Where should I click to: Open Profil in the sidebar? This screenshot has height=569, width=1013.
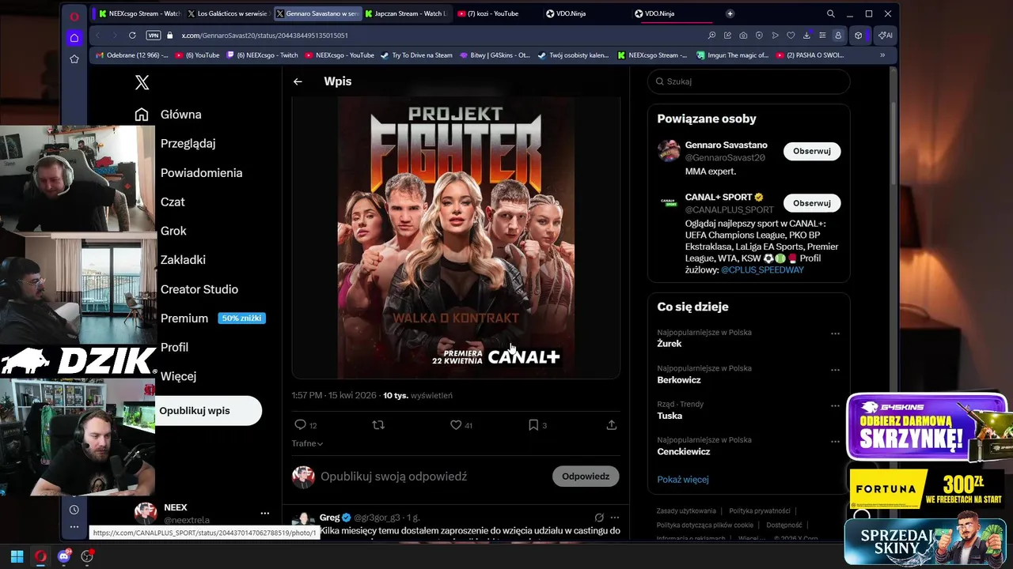(174, 348)
